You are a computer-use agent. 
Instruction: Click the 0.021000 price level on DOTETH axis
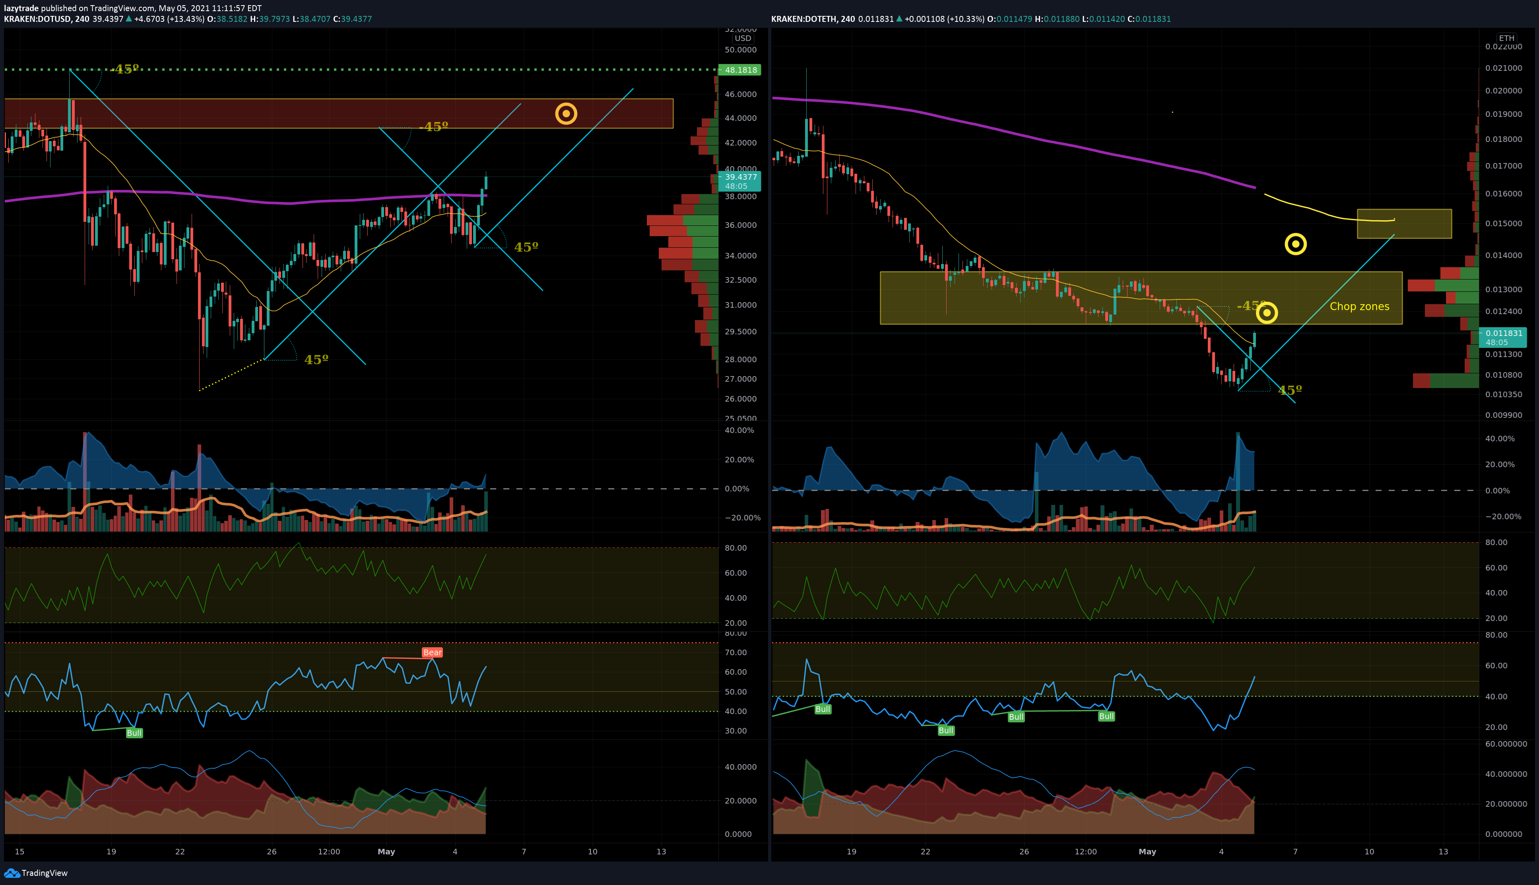click(1503, 68)
